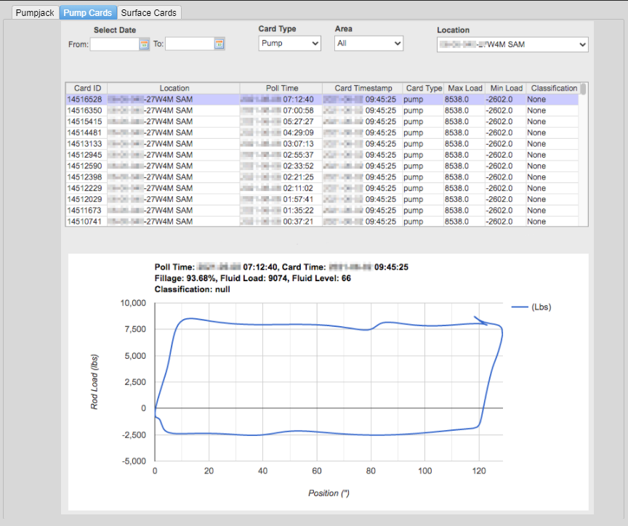Click poll time 02:55:37 cell
Viewport: 628px width, 526px height.
tap(281, 155)
